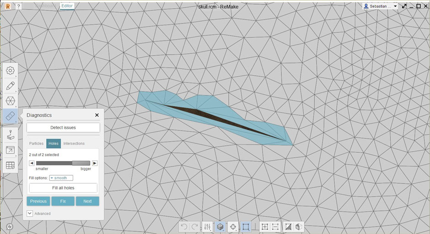Open the settings gear in left sidebar
The width and height of the screenshot is (430, 234).
(x=10, y=70)
